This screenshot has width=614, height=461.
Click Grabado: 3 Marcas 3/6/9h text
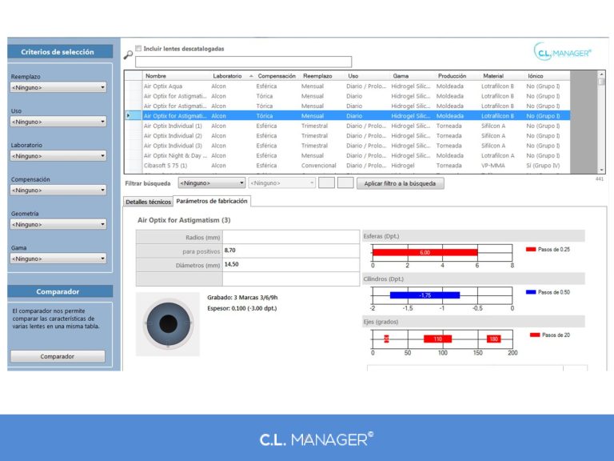(242, 298)
